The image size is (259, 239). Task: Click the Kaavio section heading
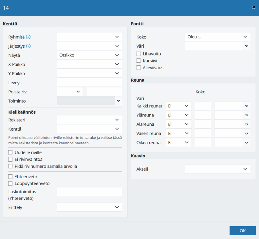[138, 156]
